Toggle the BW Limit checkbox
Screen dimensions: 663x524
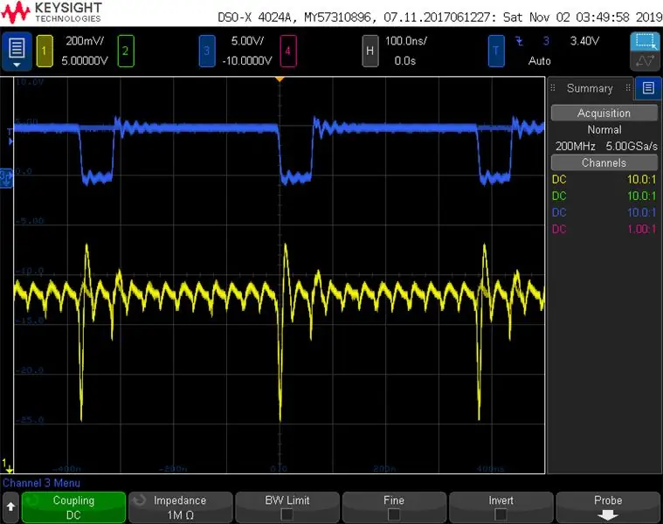point(287,514)
